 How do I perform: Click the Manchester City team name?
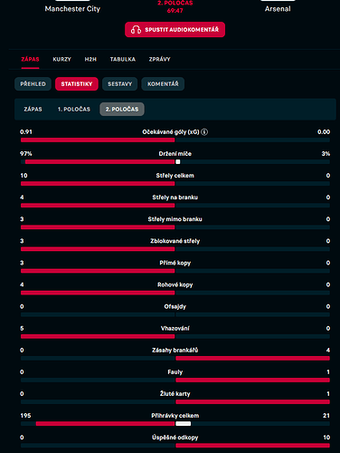[72, 9]
